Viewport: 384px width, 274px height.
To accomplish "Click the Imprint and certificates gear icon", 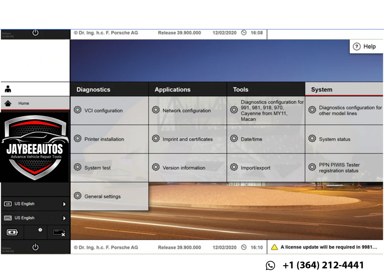I will 156,138.
